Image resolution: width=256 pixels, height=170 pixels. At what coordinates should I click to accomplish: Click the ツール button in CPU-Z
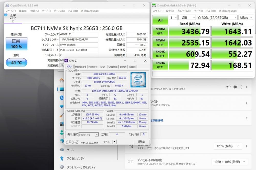106,142
